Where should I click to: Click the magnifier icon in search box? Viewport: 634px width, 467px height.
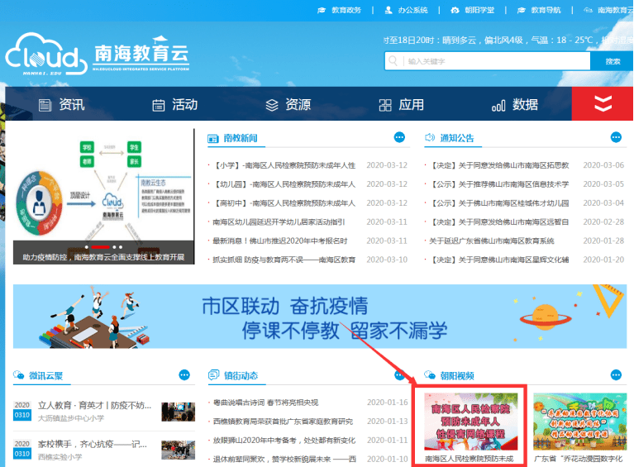(x=393, y=61)
